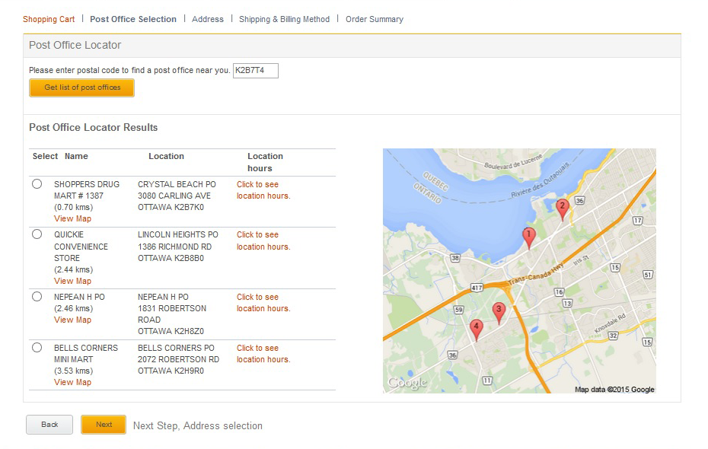Screen dimensions: 708x449
Task: Open the Address step
Action: click(x=208, y=19)
